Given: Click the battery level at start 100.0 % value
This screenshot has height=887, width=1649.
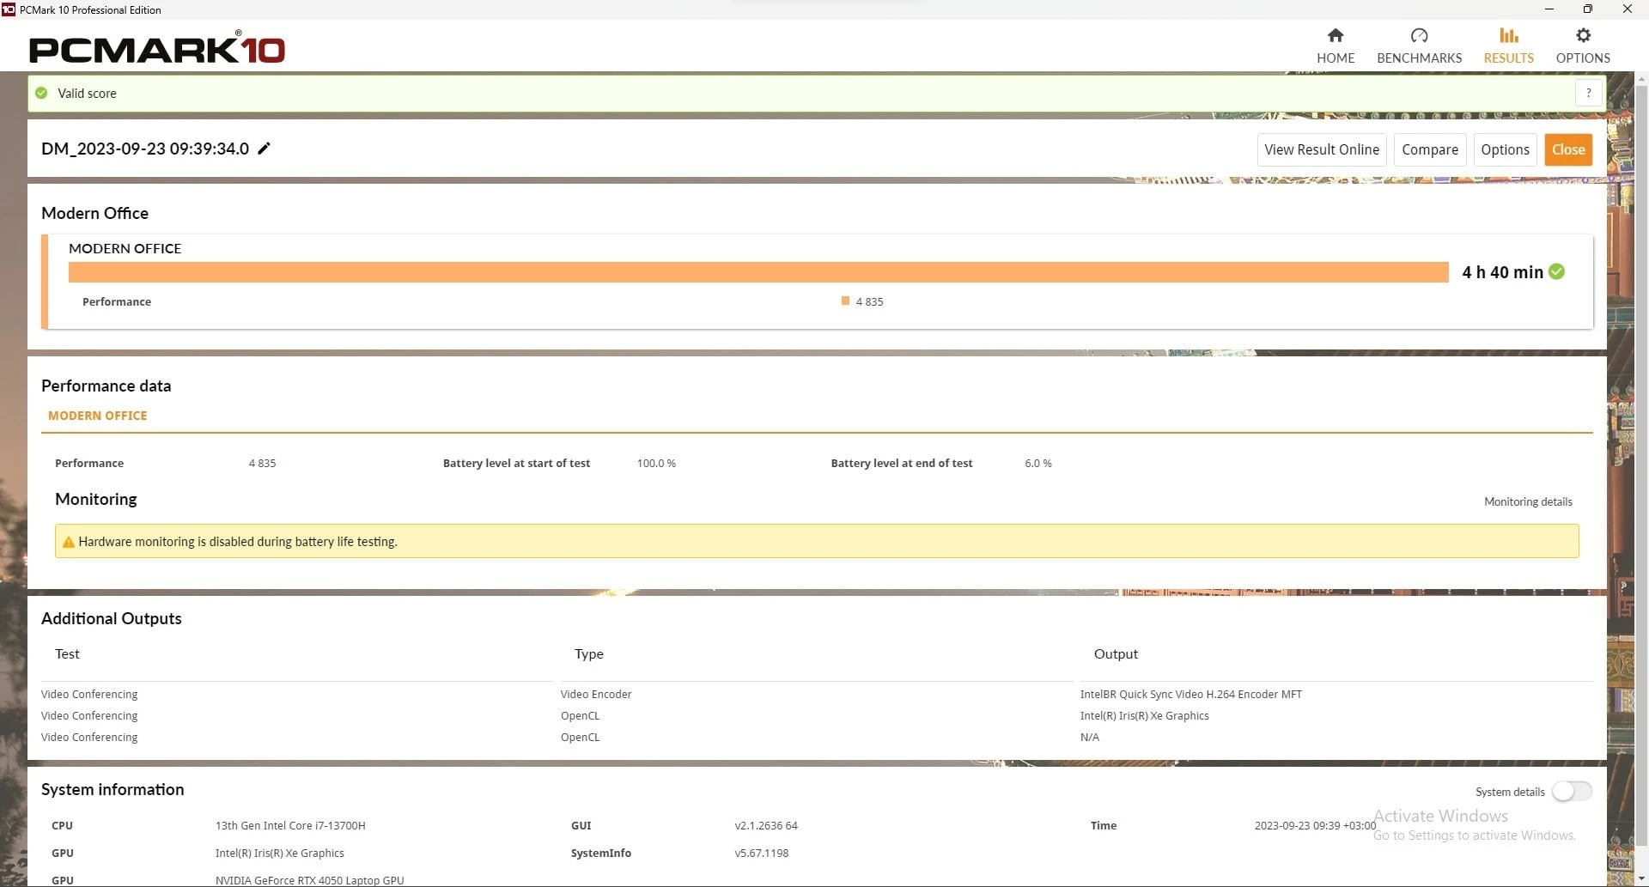Looking at the screenshot, I should click(x=656, y=463).
